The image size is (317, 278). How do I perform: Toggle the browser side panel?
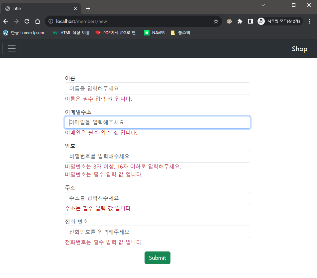(x=251, y=21)
